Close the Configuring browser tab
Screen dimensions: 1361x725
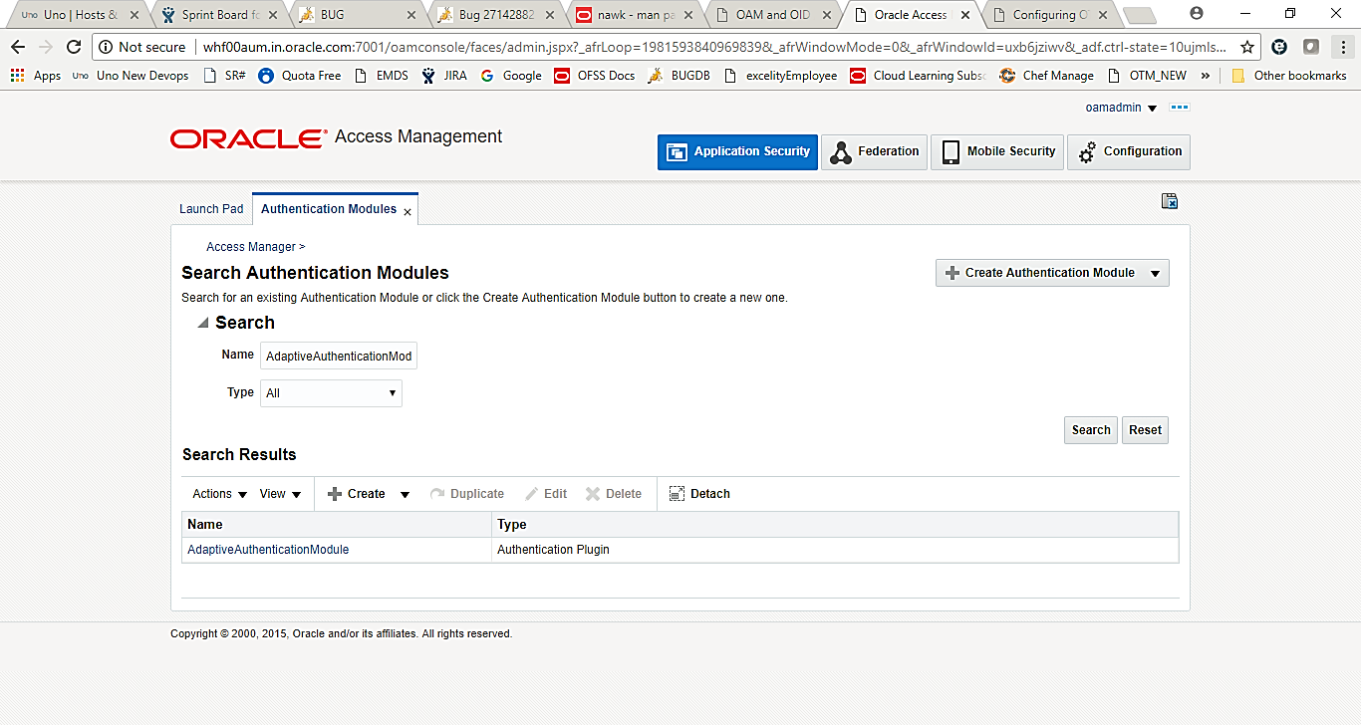1103,15
